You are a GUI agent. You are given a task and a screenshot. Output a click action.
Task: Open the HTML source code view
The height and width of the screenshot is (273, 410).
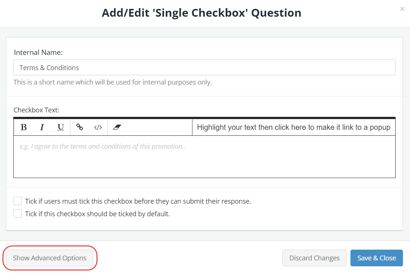(x=98, y=127)
